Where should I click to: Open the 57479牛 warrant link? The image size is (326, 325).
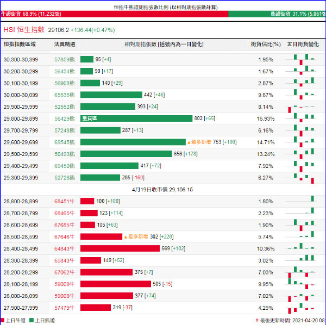click(x=64, y=308)
